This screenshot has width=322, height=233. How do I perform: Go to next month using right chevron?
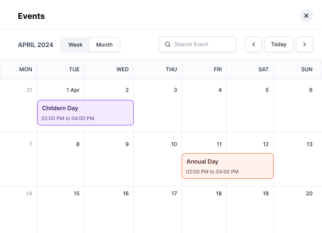click(x=305, y=44)
